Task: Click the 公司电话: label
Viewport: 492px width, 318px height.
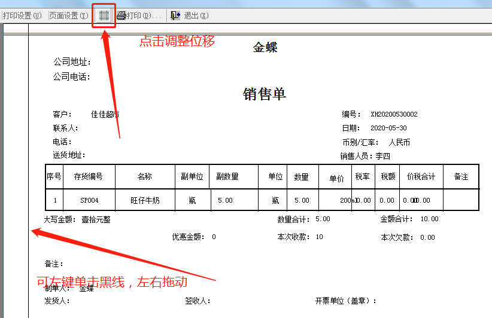Action: [x=72, y=77]
